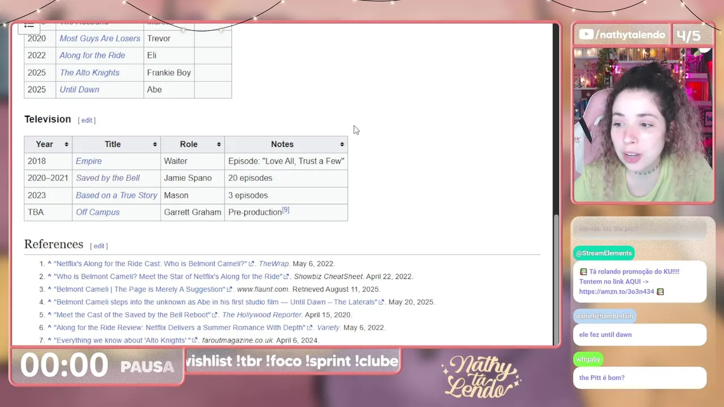Jump back from reference 7 caret
The height and width of the screenshot is (407, 724).
(49, 340)
